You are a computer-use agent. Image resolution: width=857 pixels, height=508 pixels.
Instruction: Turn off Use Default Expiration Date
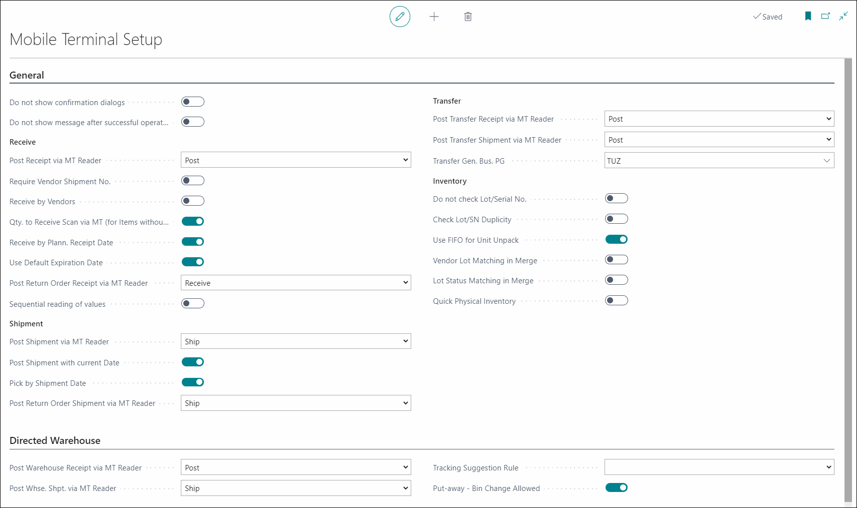pos(193,262)
